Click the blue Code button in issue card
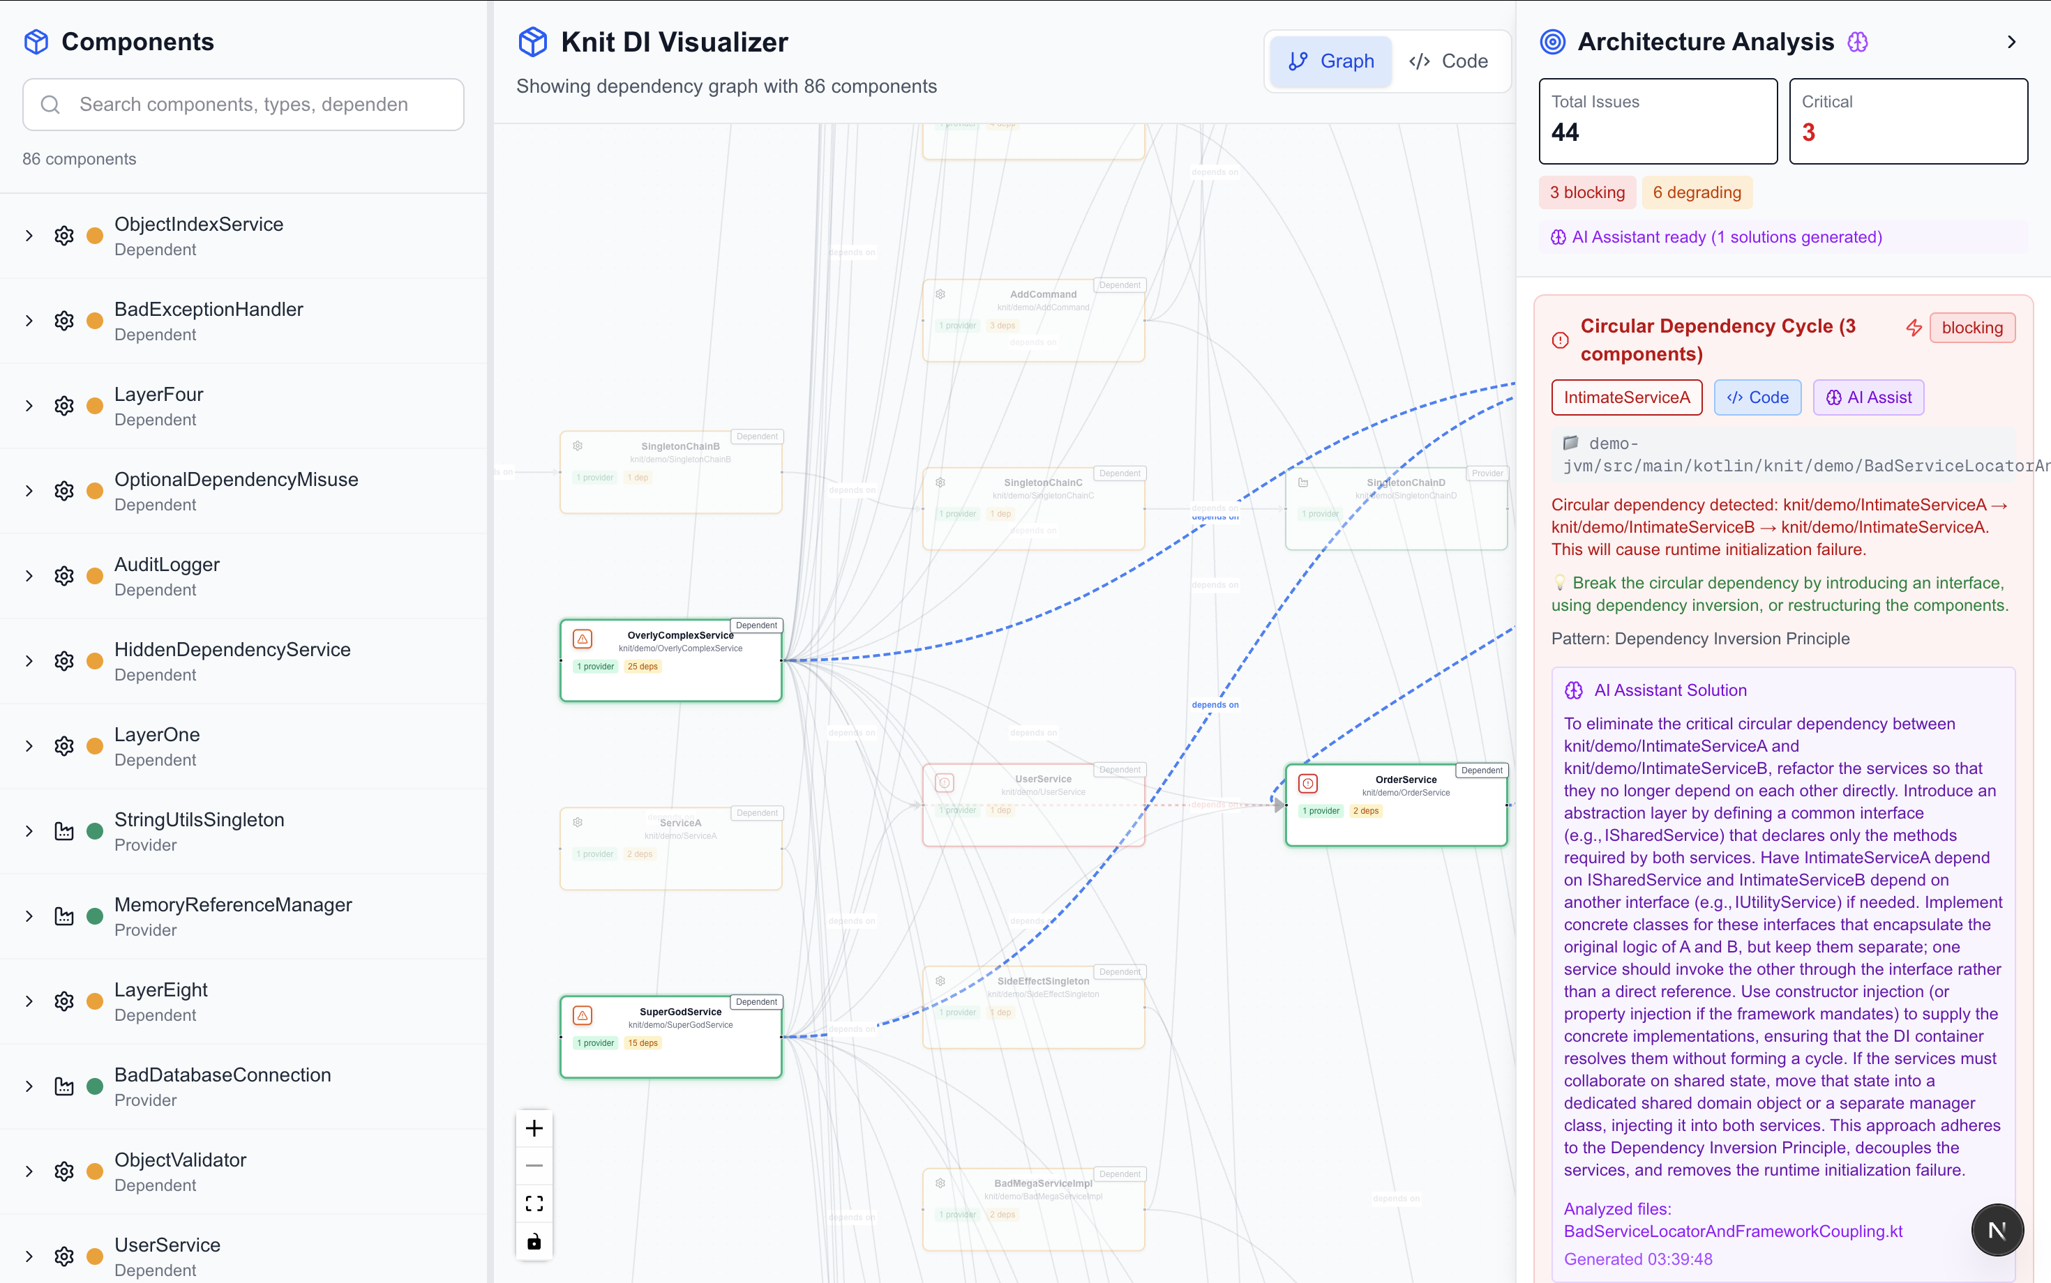Viewport: 2051px width, 1283px height. click(x=1757, y=398)
